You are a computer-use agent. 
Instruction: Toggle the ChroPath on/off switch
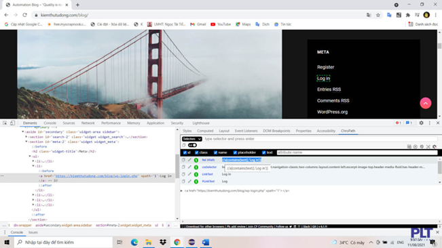[193, 146]
